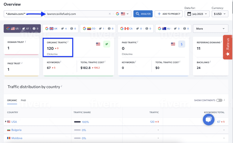The height and width of the screenshot is (143, 233).
Task: Click the US flag in Organic Traffic card
Action: pyautogui.click(x=98, y=44)
